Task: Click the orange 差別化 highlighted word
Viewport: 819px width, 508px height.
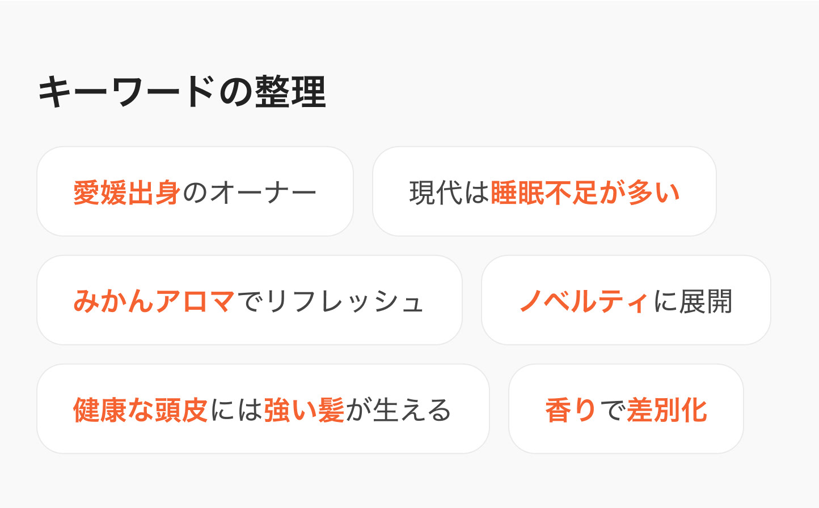Action: click(667, 410)
